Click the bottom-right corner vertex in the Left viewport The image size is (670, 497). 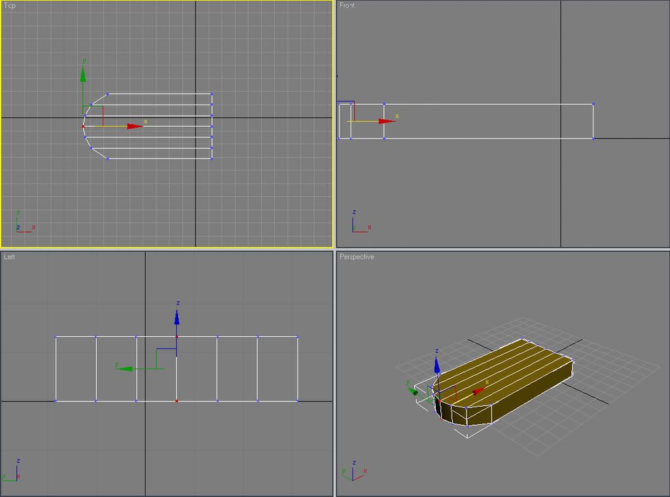pyautogui.click(x=298, y=401)
